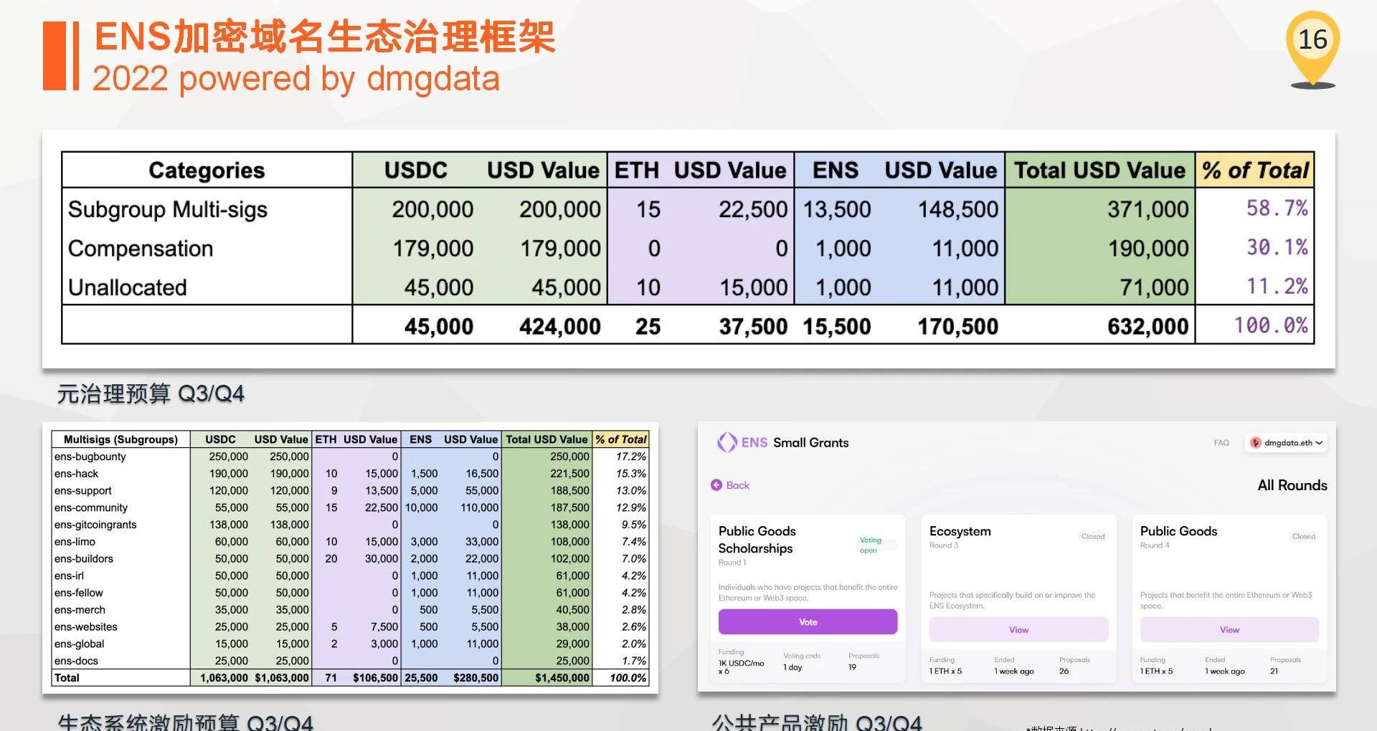Click the 2022 powered by dmgdata subtitle
Screen dimensions: 1377x731
coord(295,79)
